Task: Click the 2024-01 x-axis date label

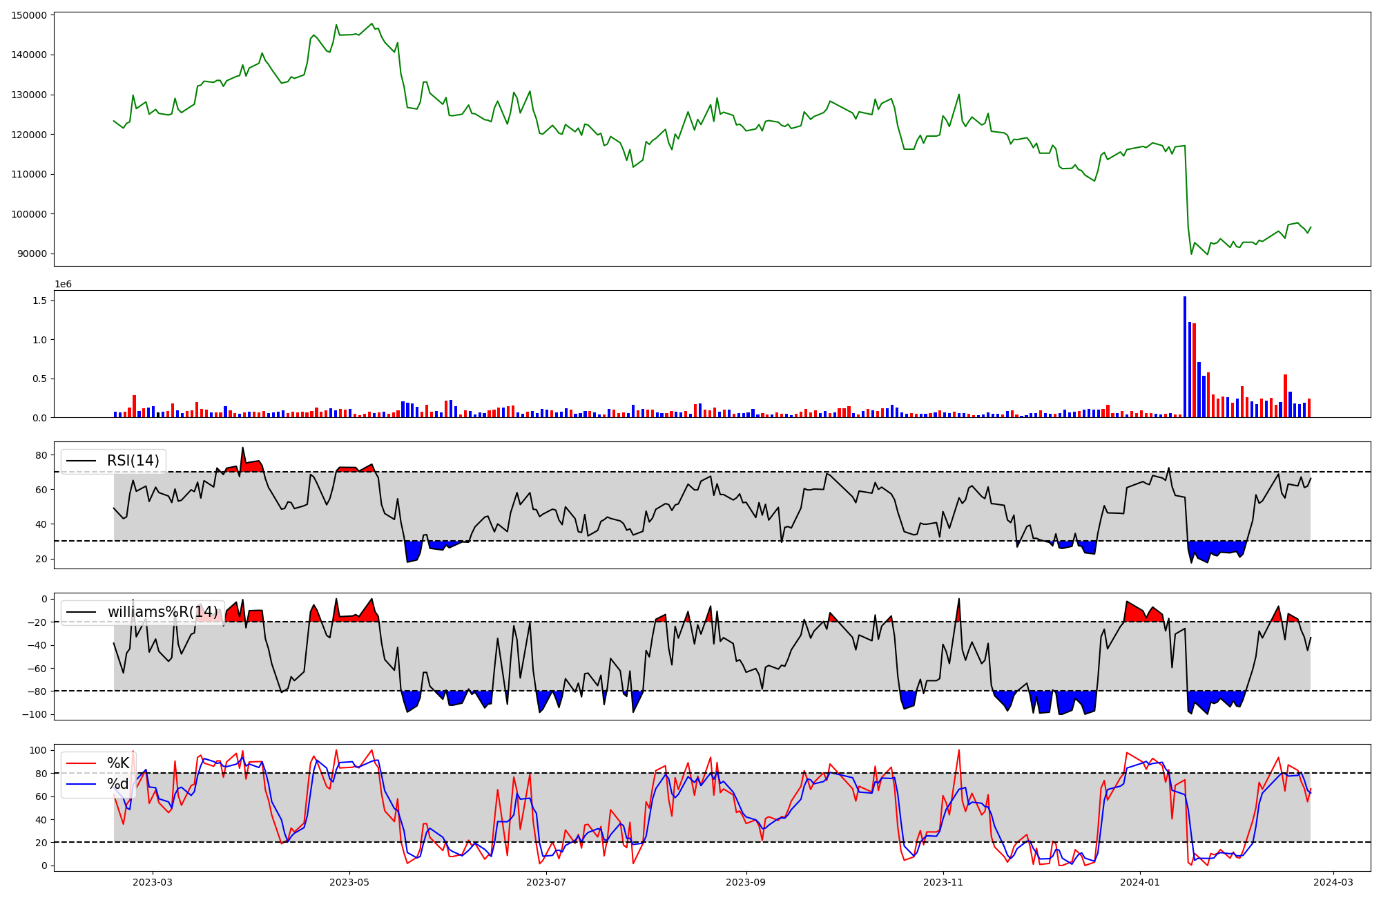Action: coord(1139,881)
